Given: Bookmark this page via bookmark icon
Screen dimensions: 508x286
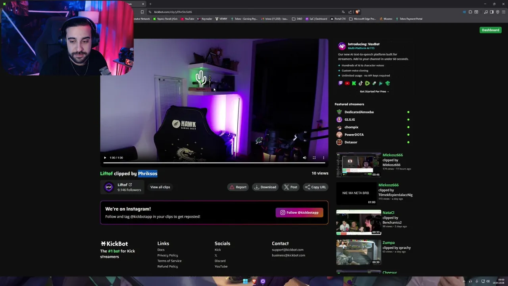Looking at the screenshot, I should tap(142, 12).
